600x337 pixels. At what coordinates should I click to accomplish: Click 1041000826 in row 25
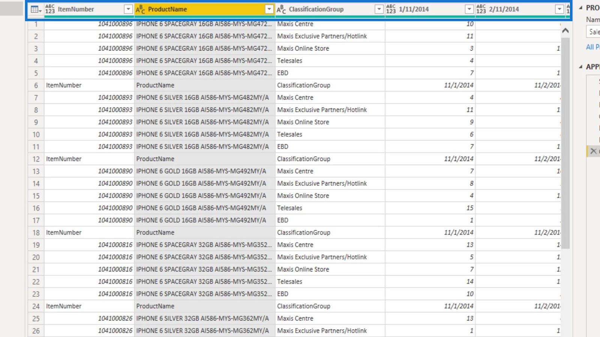point(115,319)
